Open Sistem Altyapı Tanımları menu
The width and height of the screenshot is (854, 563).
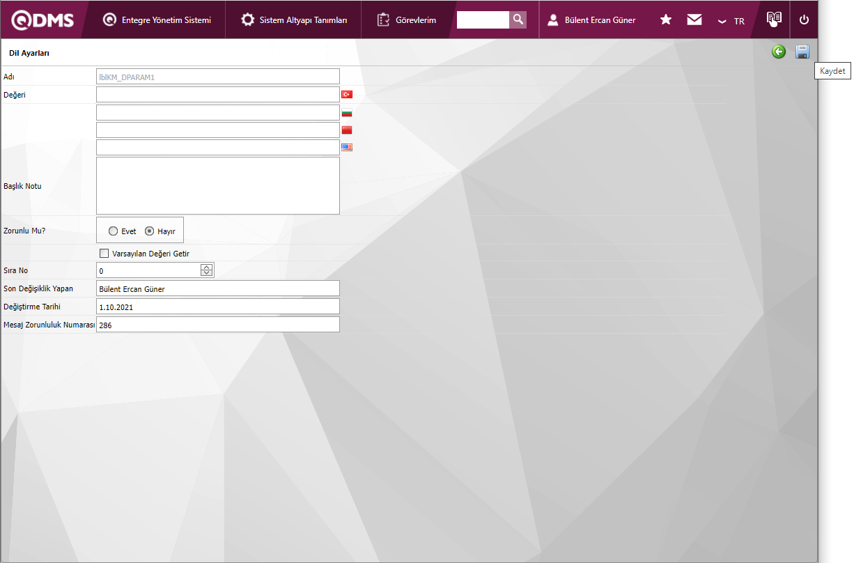(294, 20)
